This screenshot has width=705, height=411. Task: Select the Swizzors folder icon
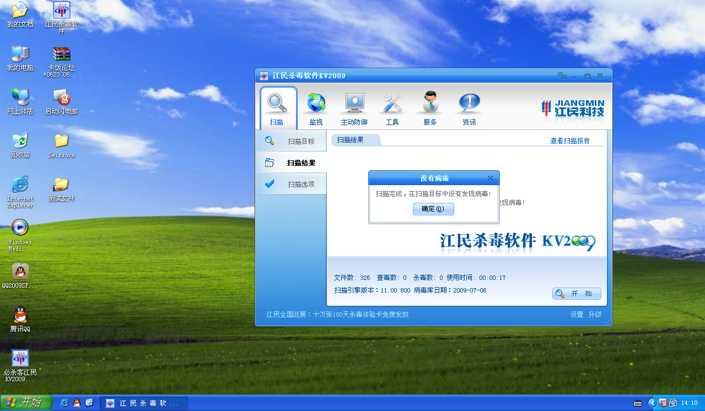(61, 145)
